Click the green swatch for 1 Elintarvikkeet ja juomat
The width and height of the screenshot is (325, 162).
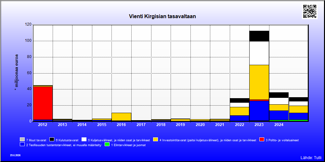(107, 145)
